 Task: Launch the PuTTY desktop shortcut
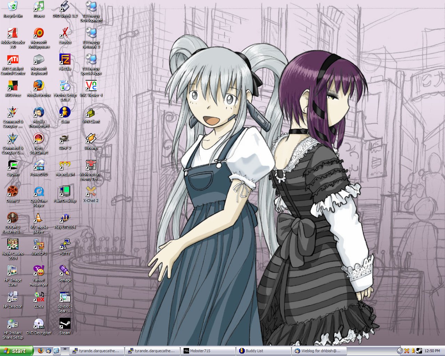coord(65,247)
